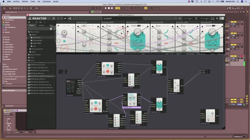The height and width of the screenshot is (140, 250).
Task: Open the Crear menu
Action: click(33, 2)
